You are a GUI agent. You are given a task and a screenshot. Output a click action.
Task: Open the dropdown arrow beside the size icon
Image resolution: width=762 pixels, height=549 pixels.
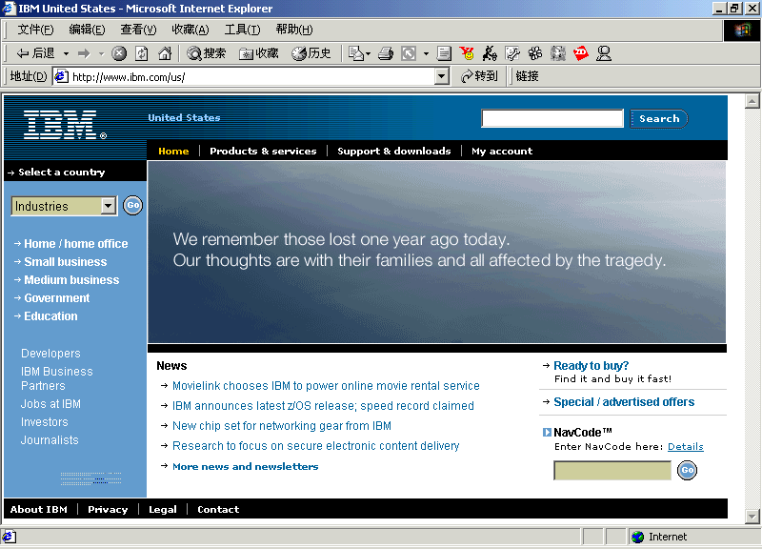click(426, 53)
